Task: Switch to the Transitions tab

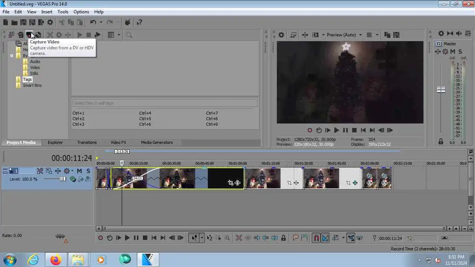Action: [x=87, y=142]
